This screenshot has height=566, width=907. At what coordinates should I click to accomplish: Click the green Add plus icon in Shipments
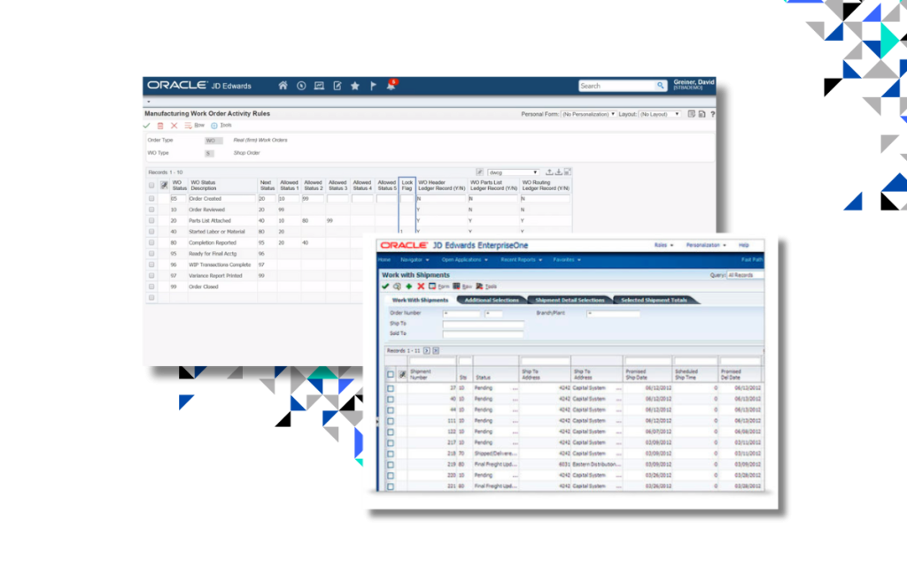pyautogui.click(x=408, y=287)
